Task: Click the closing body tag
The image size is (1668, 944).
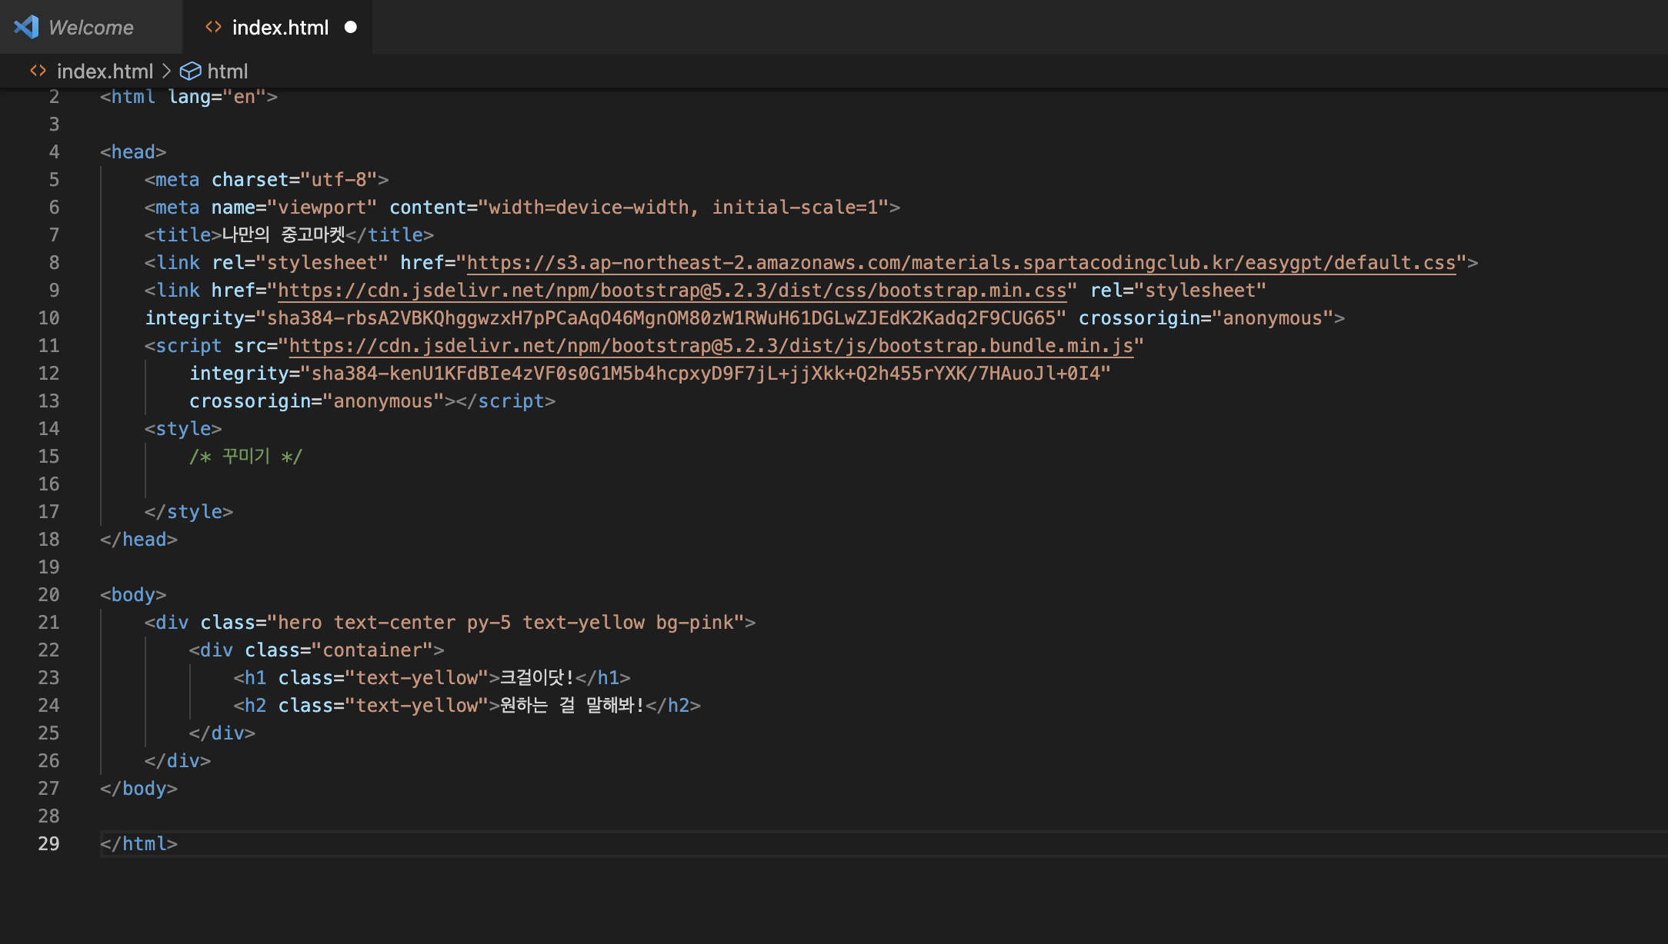Action: (x=138, y=789)
